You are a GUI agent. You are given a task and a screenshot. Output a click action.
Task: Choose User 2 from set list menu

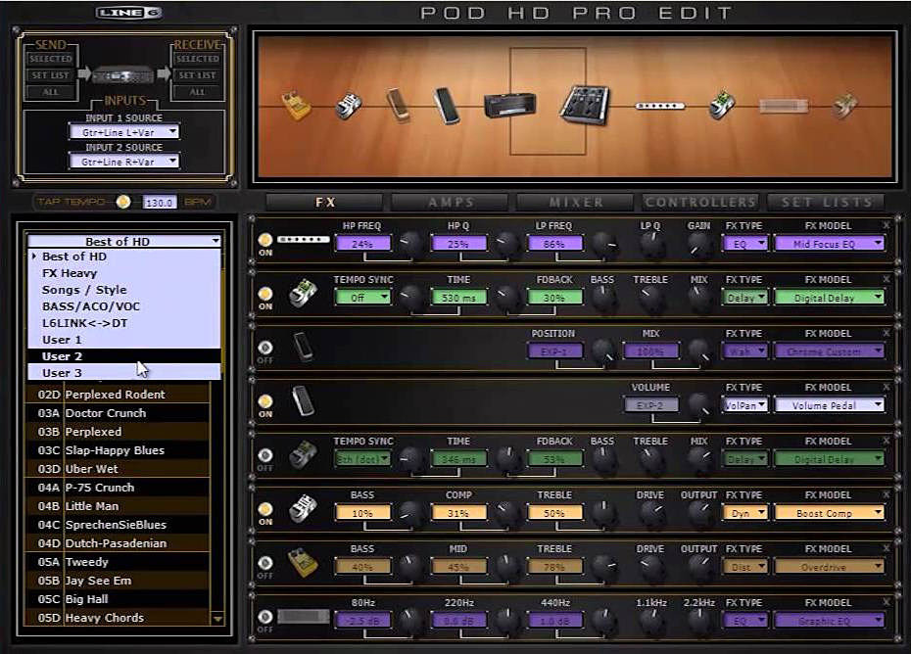point(123,356)
